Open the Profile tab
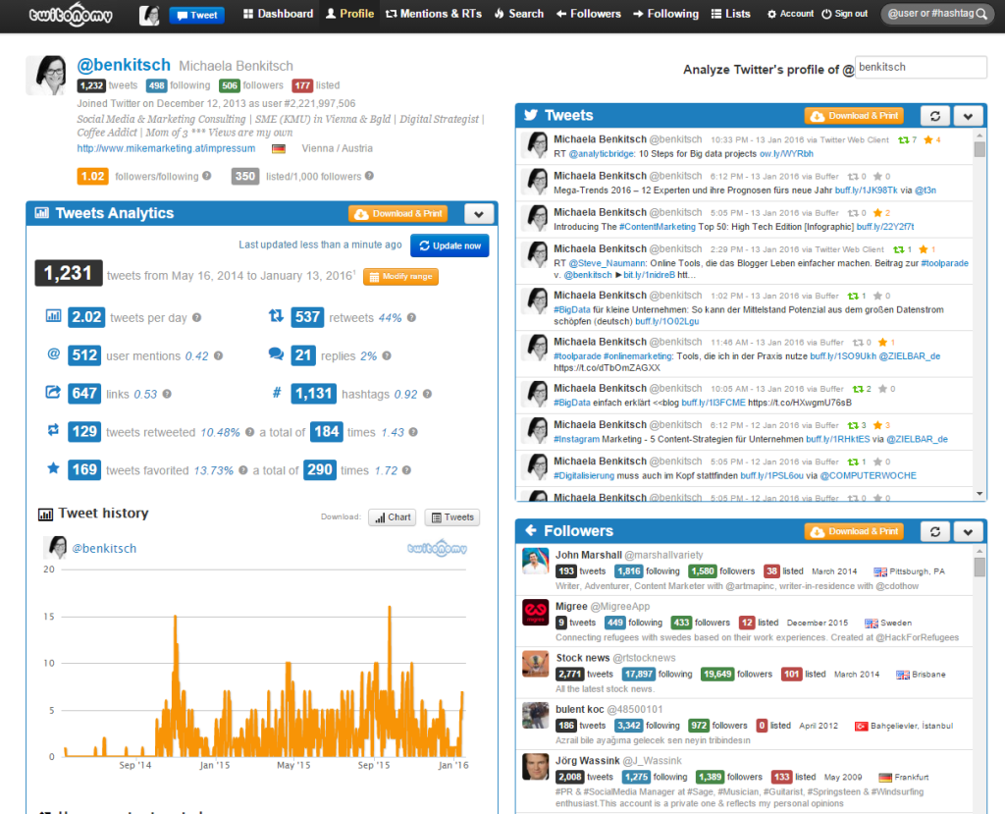Viewport: 1005px width, 814px height. click(350, 14)
